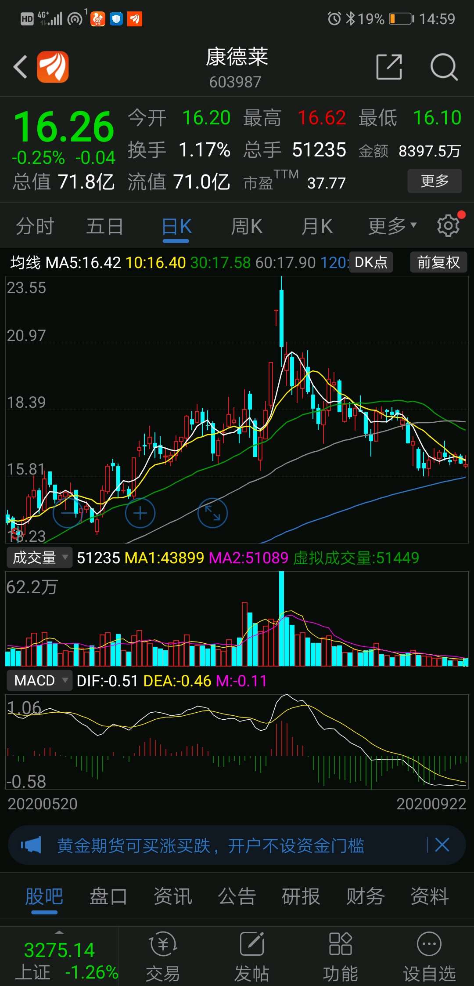Tap the volume chart area at 62.2万

[237, 619]
